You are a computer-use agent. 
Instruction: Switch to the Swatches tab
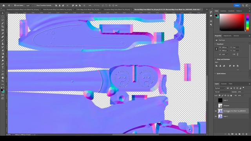pyautogui.click(x=223, y=11)
